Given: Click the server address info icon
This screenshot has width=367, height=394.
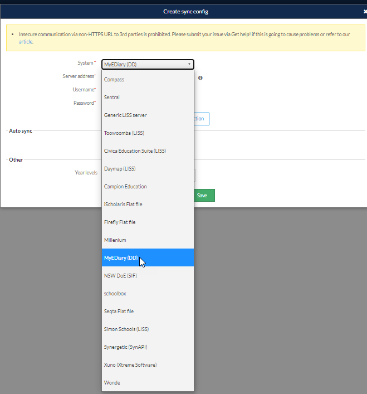Looking at the screenshot, I should [x=200, y=78].
